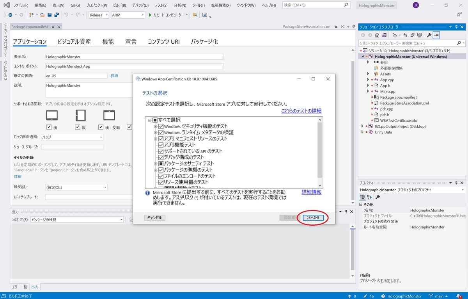Click the search magnifier in the title bar
Viewport: 468px width, 299px height.
(346, 5)
